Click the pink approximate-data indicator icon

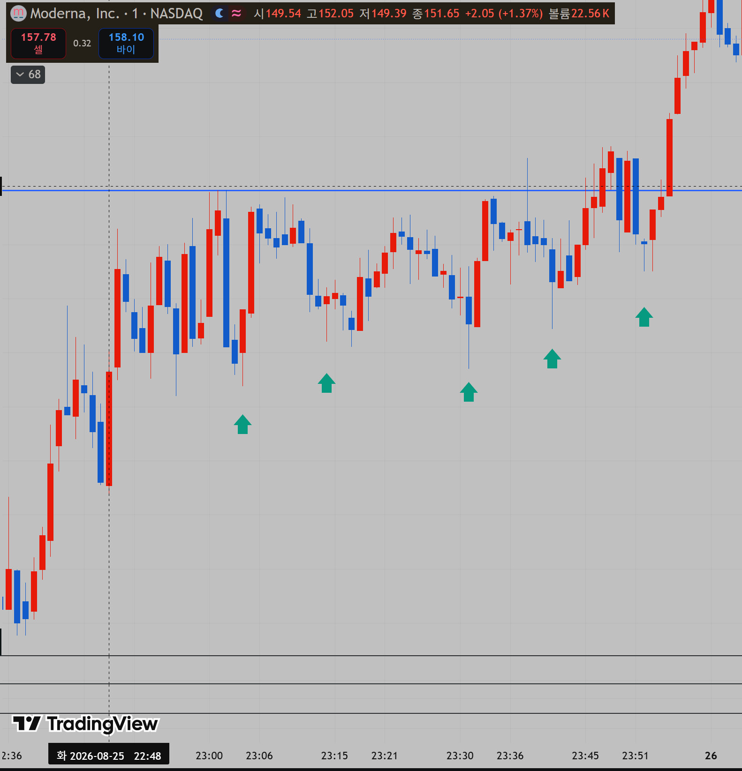pyautogui.click(x=236, y=14)
